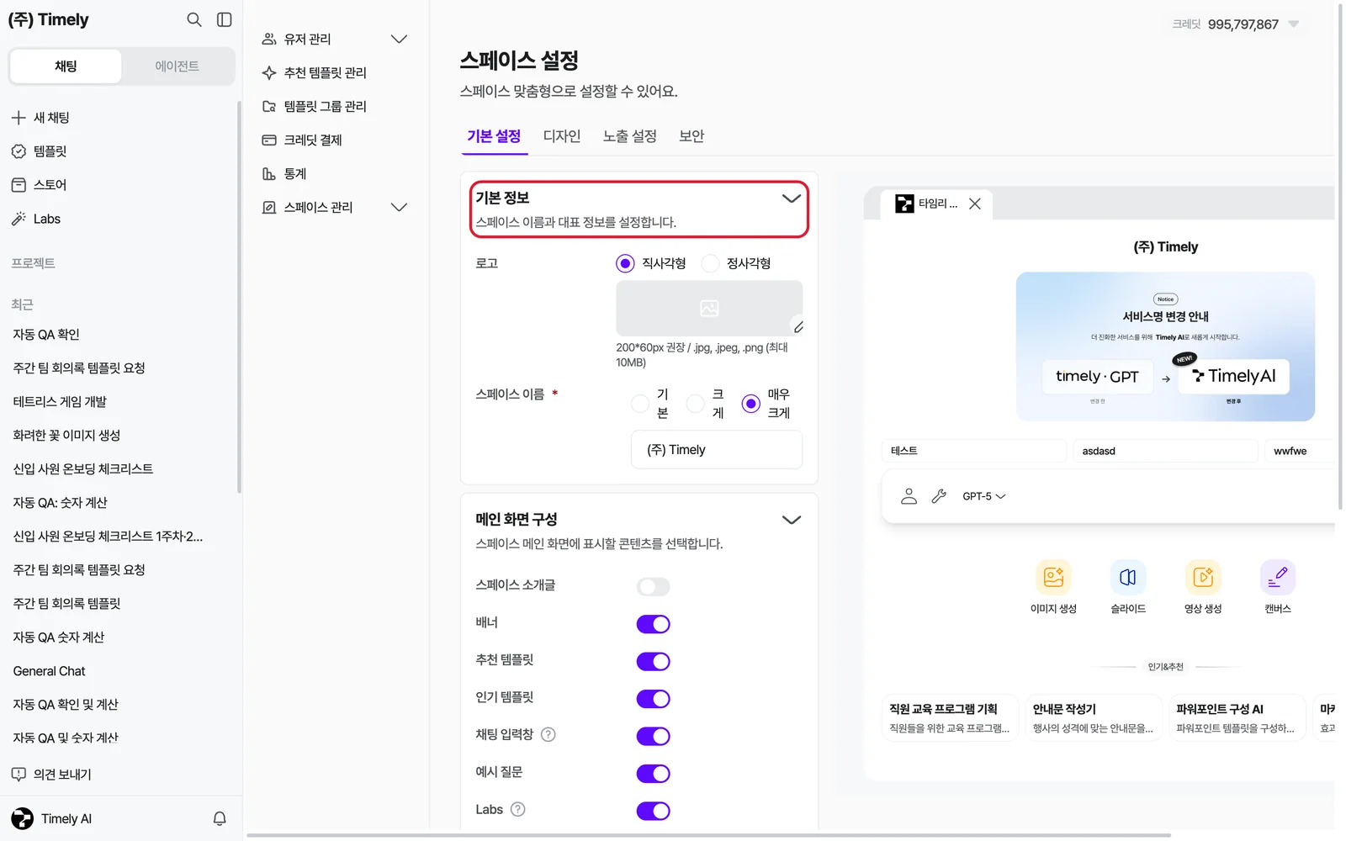Disable the 추천 템플릿 toggle
Image resolution: width=1346 pixels, height=841 pixels.
click(653, 661)
